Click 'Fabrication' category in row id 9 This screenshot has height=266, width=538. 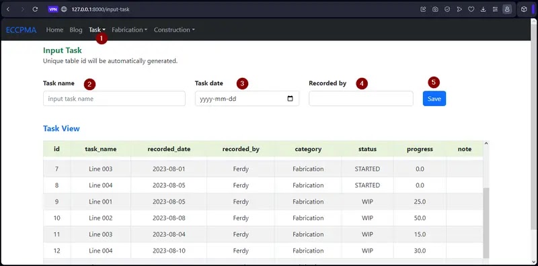(308, 202)
